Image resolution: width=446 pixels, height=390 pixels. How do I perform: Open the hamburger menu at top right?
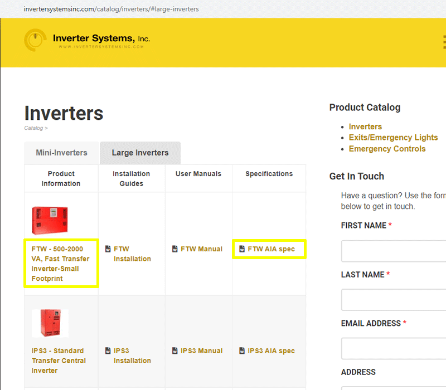(444, 42)
